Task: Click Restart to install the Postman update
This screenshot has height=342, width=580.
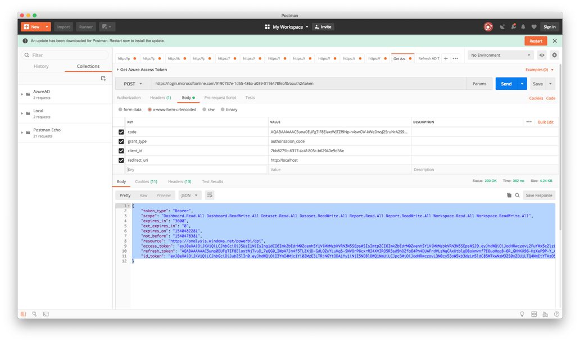Action: click(535, 40)
